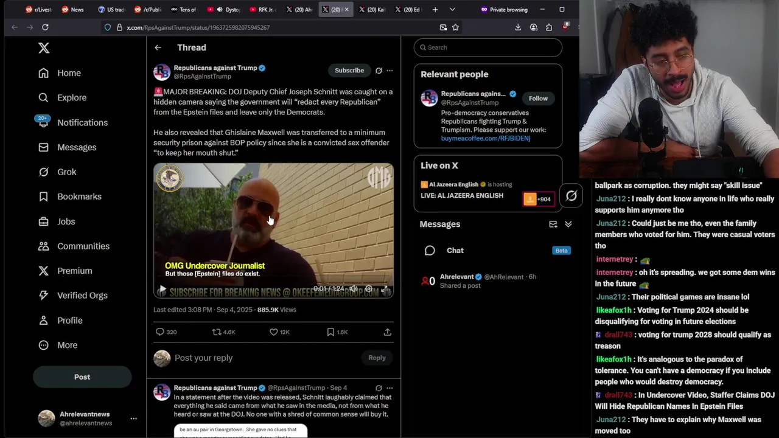
Task: Open the buymeacoffee.com/RFJBIDENj link
Action: click(x=486, y=139)
